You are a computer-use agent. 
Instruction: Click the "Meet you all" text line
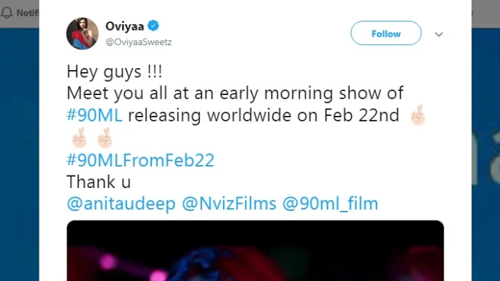[x=235, y=93]
